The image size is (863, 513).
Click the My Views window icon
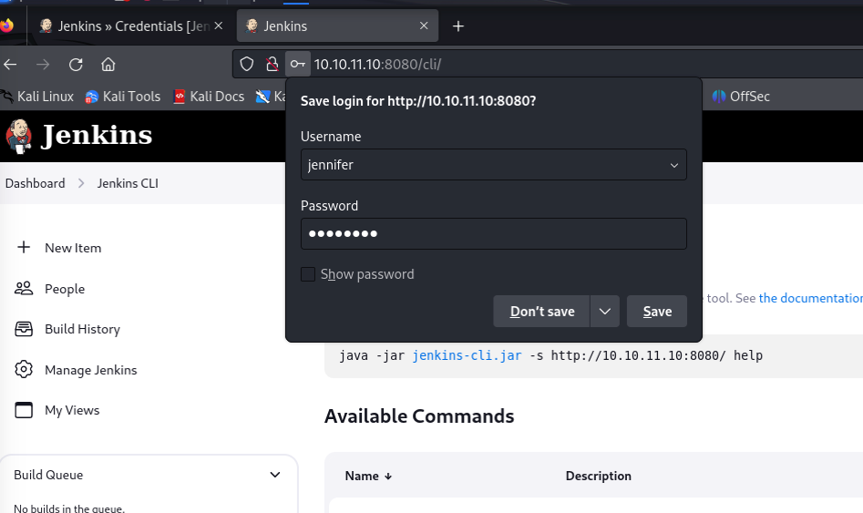click(x=24, y=410)
